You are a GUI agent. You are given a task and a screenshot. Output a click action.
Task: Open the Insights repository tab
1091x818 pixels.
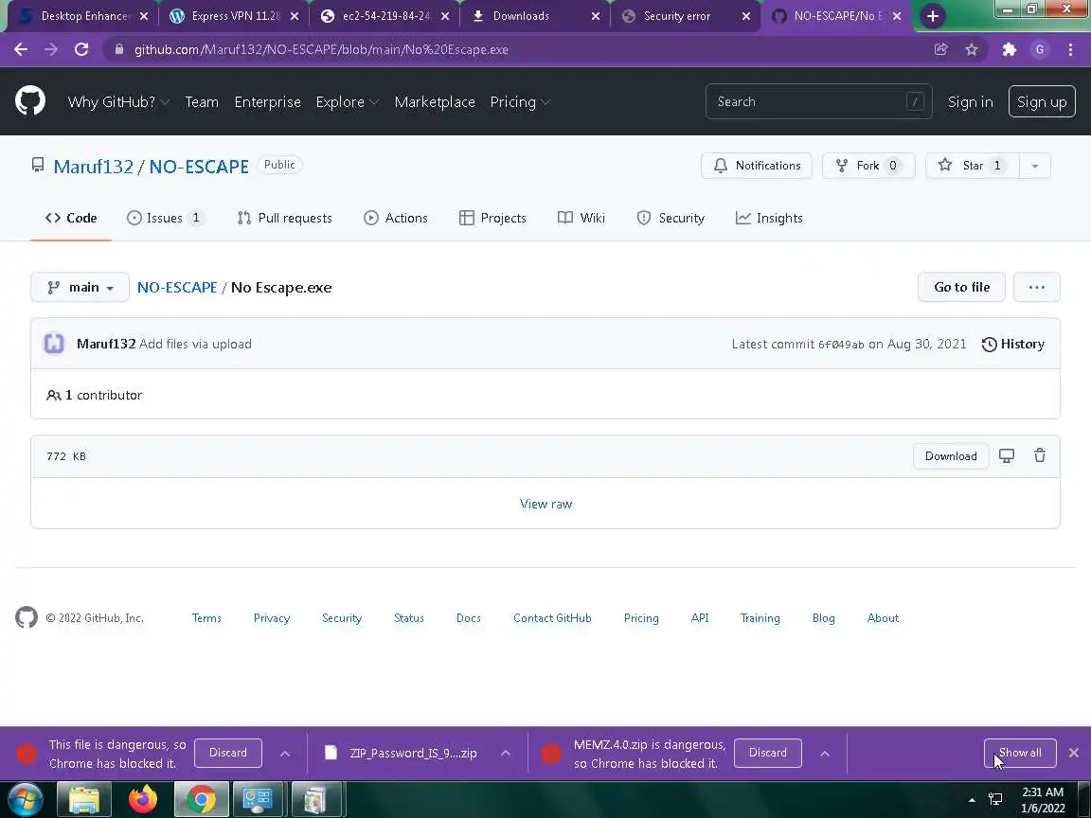pos(769,218)
